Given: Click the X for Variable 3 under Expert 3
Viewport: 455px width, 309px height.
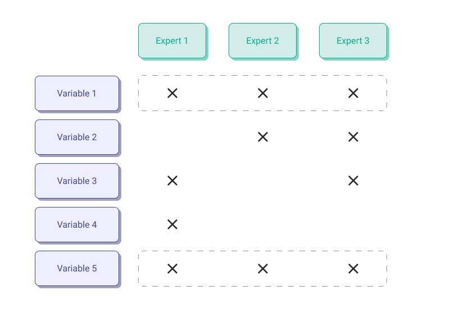Looking at the screenshot, I should point(353,181).
